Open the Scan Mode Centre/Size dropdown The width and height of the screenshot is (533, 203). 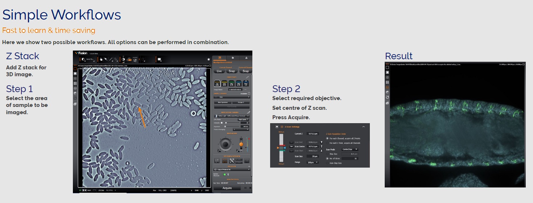pos(350,149)
